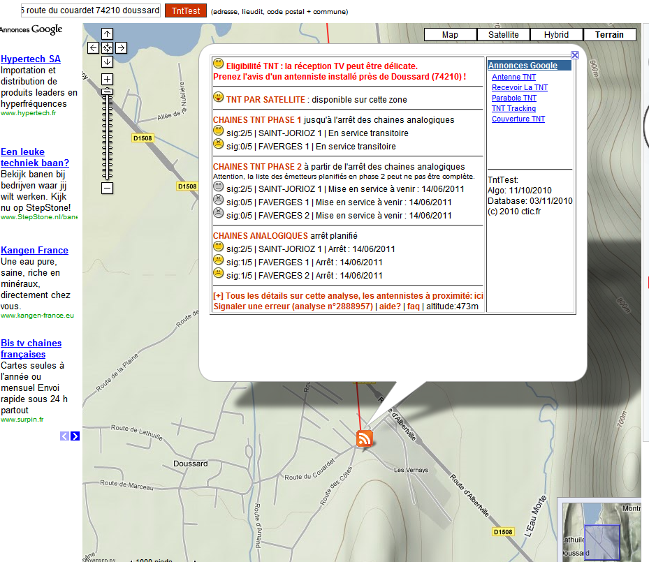Click 'Algo: 11/10/2010' text
This screenshot has height=562, width=649.
tap(520, 191)
